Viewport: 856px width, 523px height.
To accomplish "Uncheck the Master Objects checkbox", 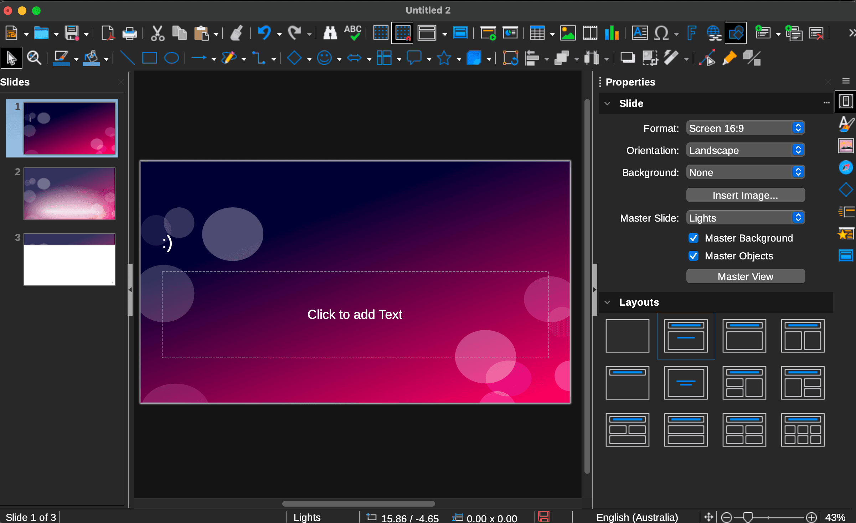I will pos(693,256).
